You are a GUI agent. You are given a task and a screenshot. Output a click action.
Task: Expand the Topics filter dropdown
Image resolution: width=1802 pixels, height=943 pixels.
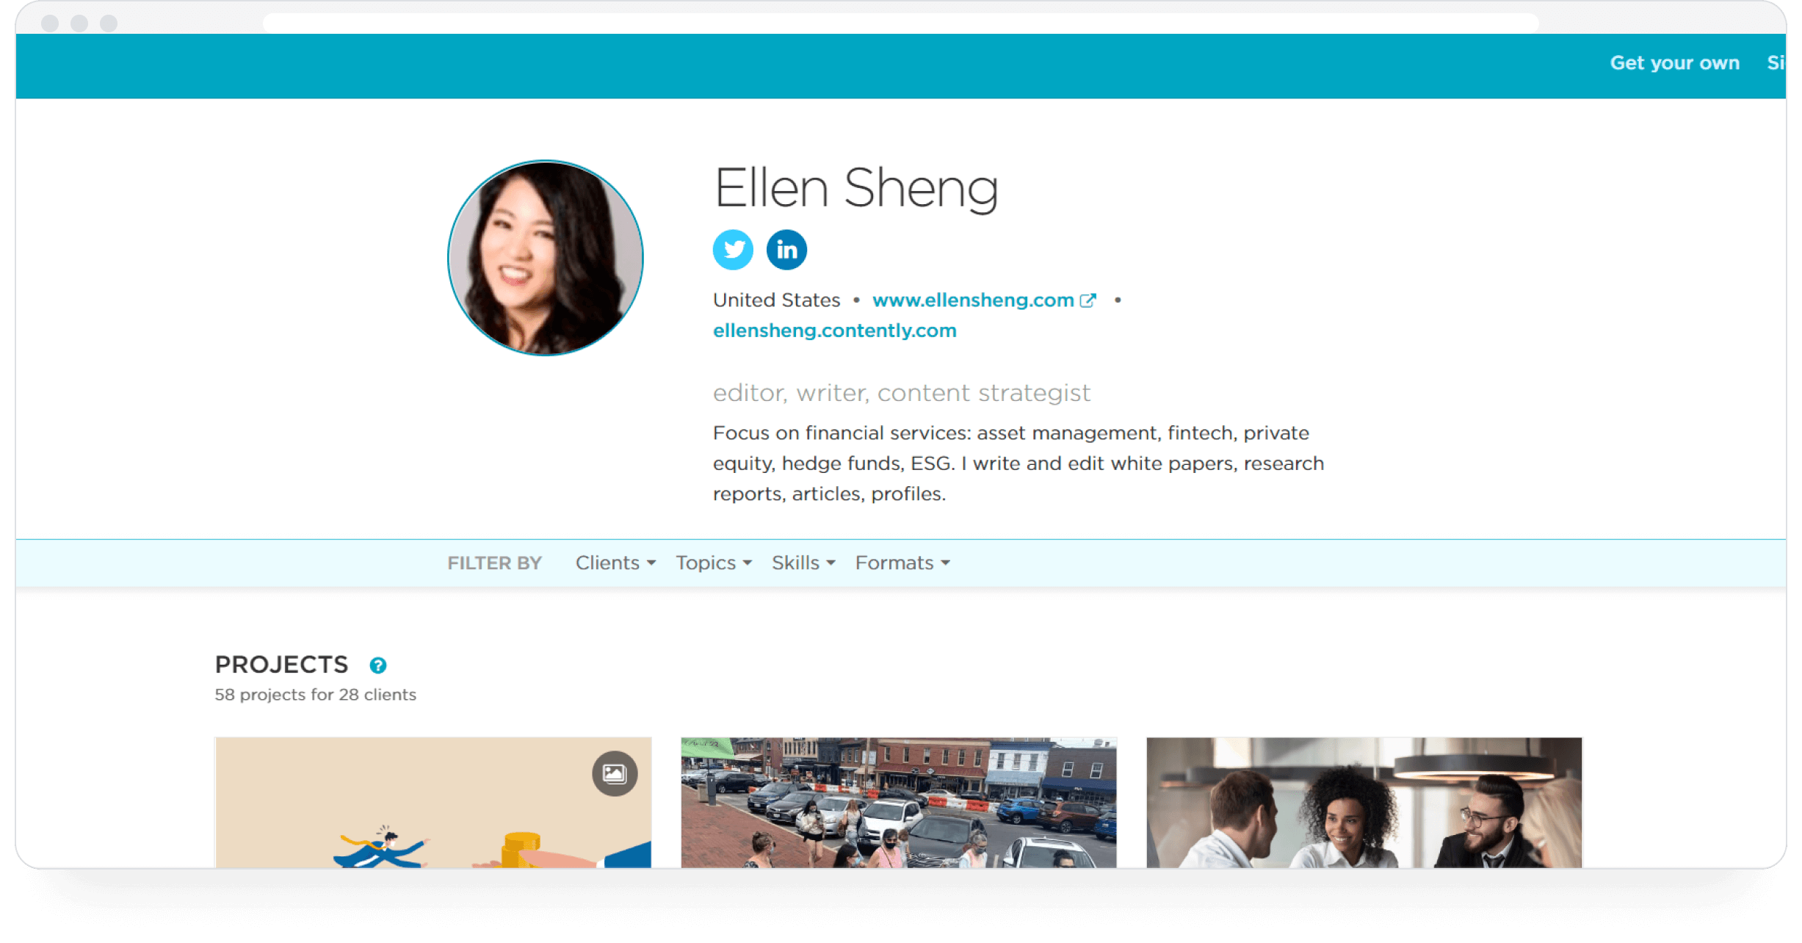(714, 563)
